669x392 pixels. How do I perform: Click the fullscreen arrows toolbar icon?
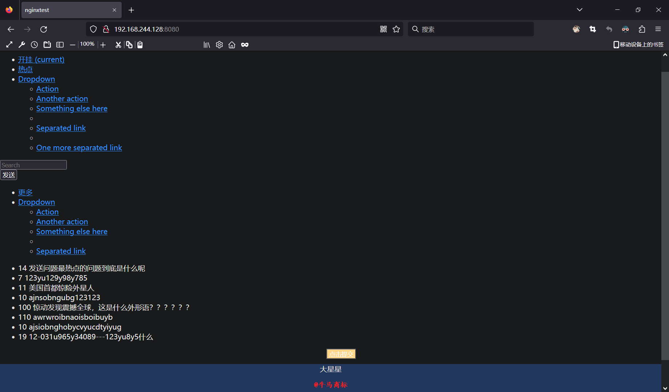click(x=9, y=45)
